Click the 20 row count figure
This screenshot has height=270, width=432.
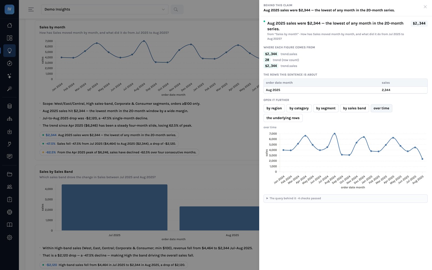coord(267,60)
